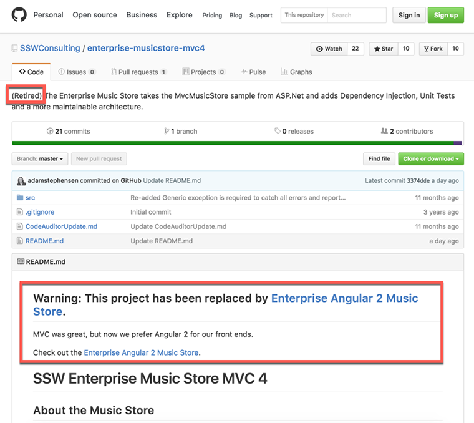Click the language color bar under stats
Image resolution: width=474 pixels, height=423 pixels.
pos(237,143)
